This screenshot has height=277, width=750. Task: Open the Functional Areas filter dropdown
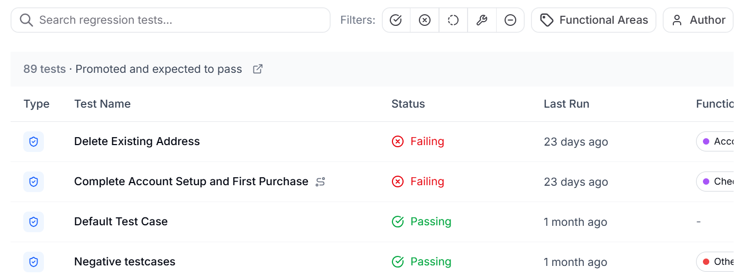(593, 20)
